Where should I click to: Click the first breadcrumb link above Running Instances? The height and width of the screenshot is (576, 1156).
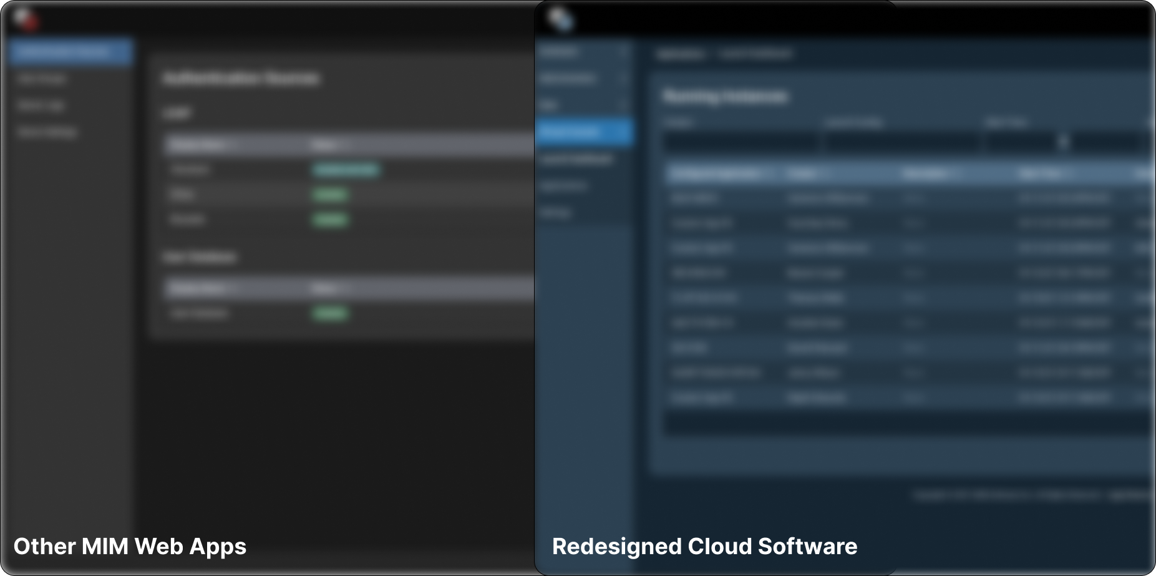click(x=680, y=55)
